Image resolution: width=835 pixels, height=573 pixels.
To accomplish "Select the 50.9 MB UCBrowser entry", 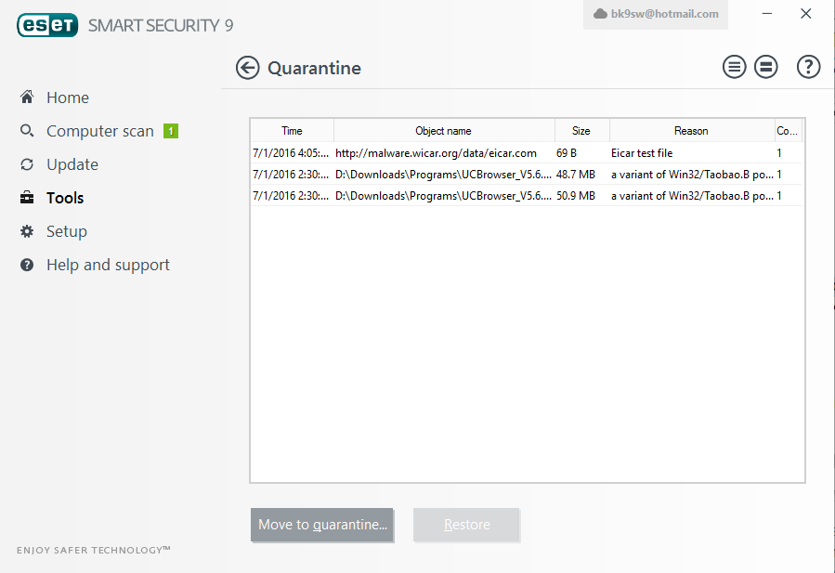I will [526, 195].
